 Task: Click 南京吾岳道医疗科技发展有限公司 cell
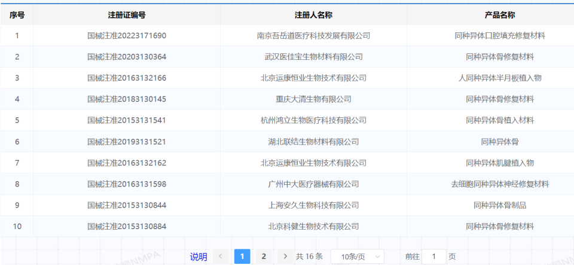coord(313,35)
